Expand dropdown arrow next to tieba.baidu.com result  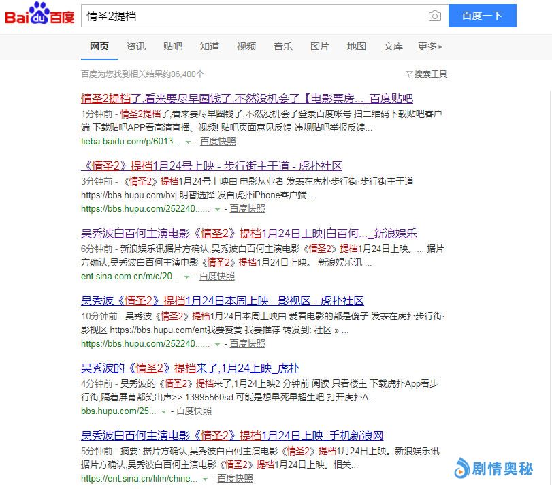point(188,142)
